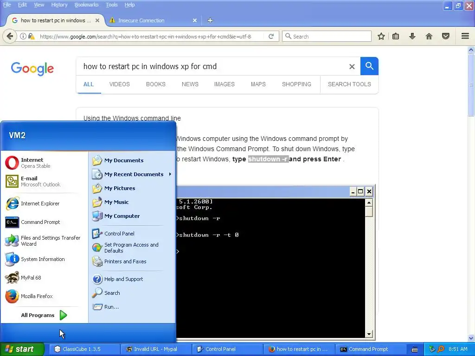
Task: Click Firefox back navigation button
Action: pyautogui.click(x=10, y=36)
